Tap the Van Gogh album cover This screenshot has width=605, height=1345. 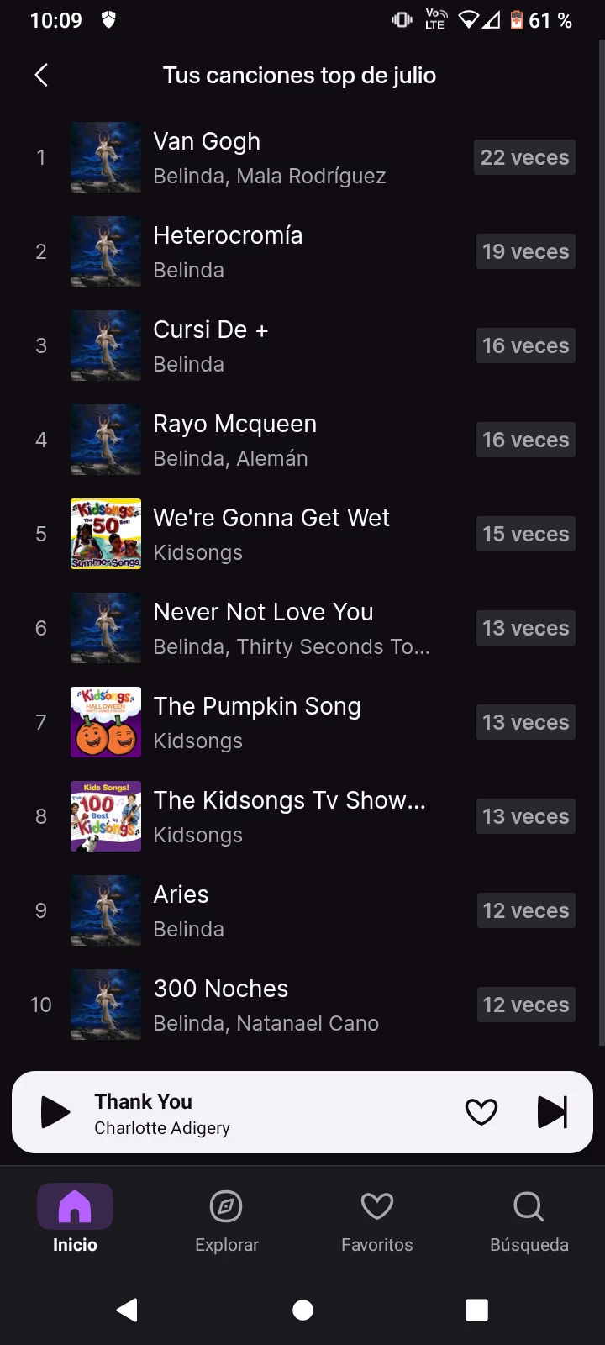(x=106, y=157)
